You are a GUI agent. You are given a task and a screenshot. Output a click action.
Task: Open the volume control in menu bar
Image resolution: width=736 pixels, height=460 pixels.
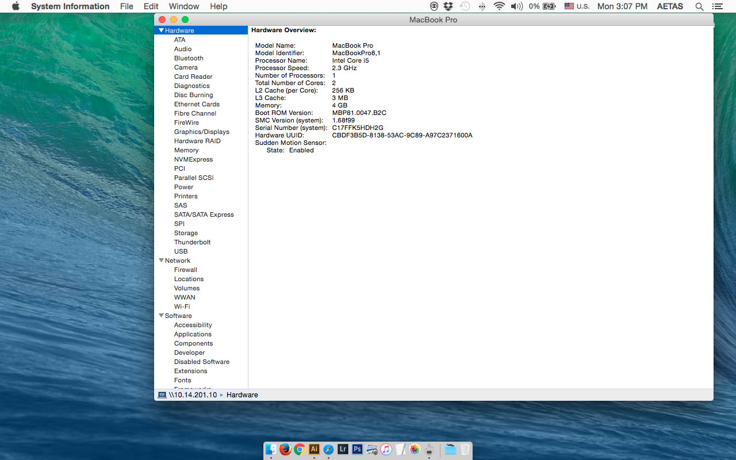pos(516,6)
